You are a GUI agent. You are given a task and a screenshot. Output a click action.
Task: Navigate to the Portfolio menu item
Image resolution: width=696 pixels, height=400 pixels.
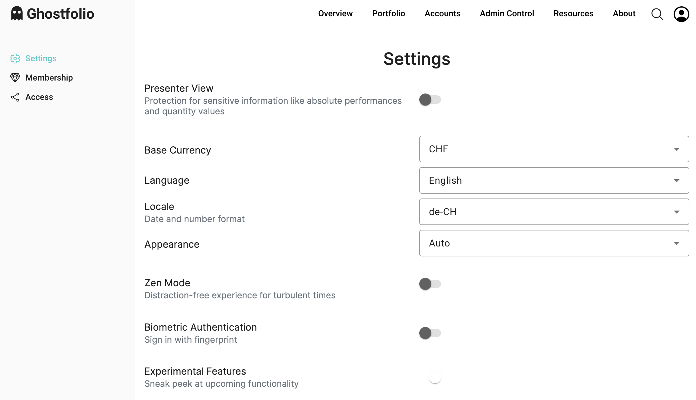(388, 14)
